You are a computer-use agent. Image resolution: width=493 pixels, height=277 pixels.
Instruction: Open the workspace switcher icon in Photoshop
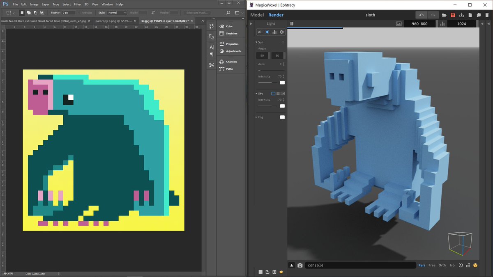(238, 13)
